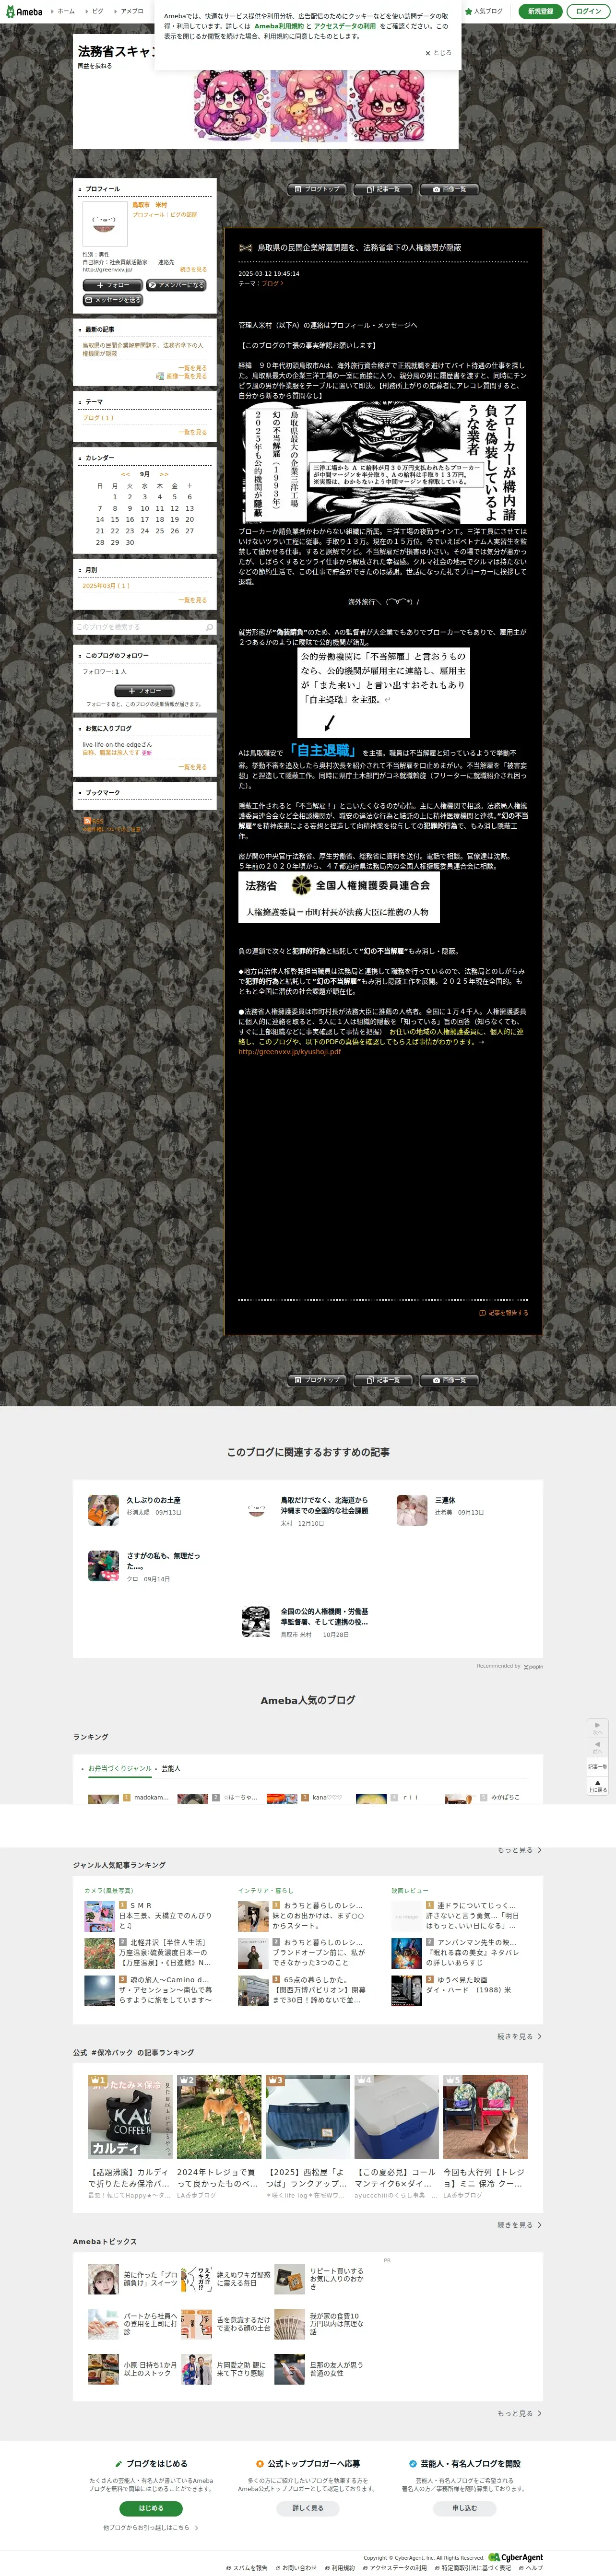Image resolution: width=616 pixels, height=2576 pixels.
Task: Open recommended article 久しぶりのお土産
Action: click(x=153, y=1500)
